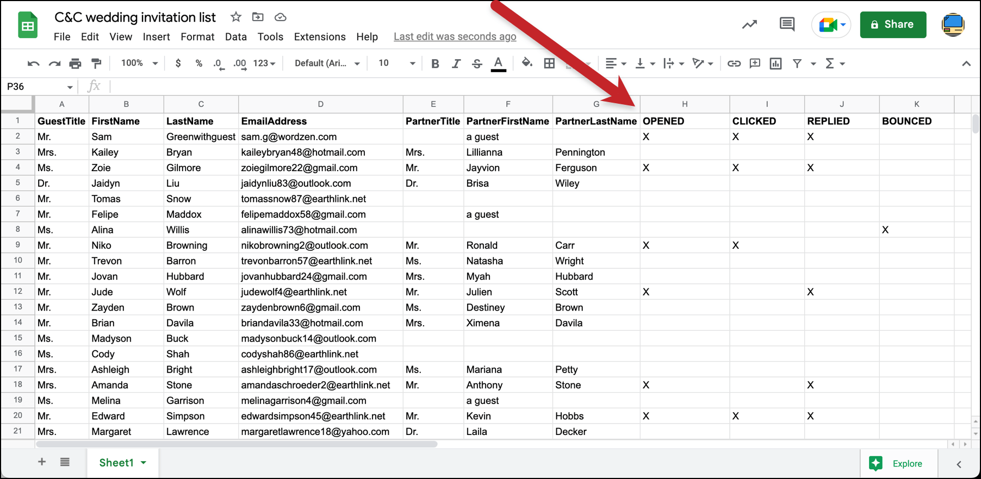981x479 pixels.
Task: Open the Tools menu
Action: [270, 37]
